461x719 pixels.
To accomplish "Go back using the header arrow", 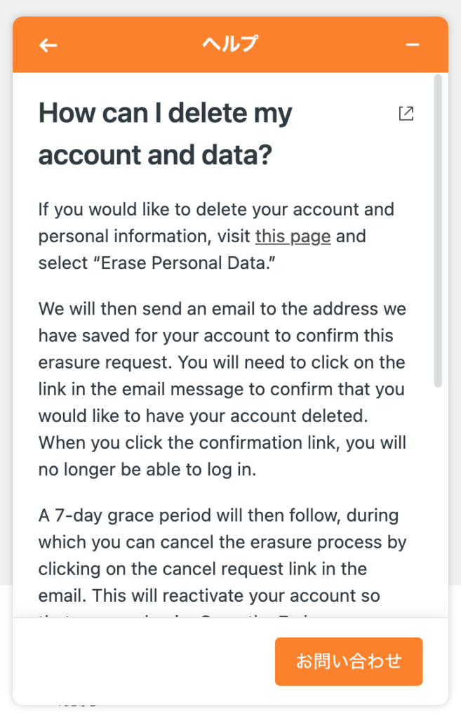I will point(48,45).
